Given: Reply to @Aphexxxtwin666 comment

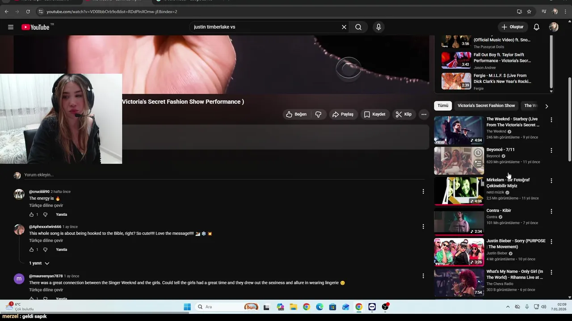Looking at the screenshot, I should 62,250.
